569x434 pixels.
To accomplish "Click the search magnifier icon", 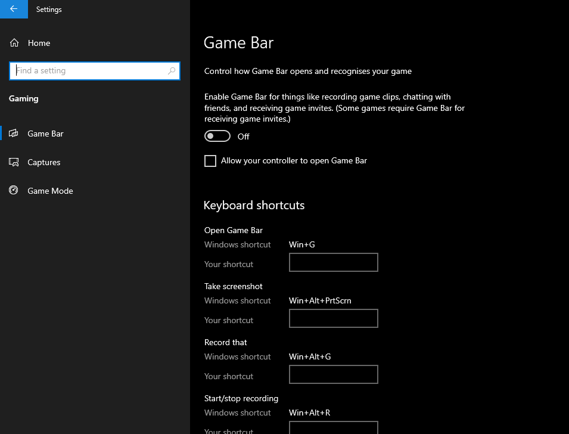I will [x=172, y=71].
